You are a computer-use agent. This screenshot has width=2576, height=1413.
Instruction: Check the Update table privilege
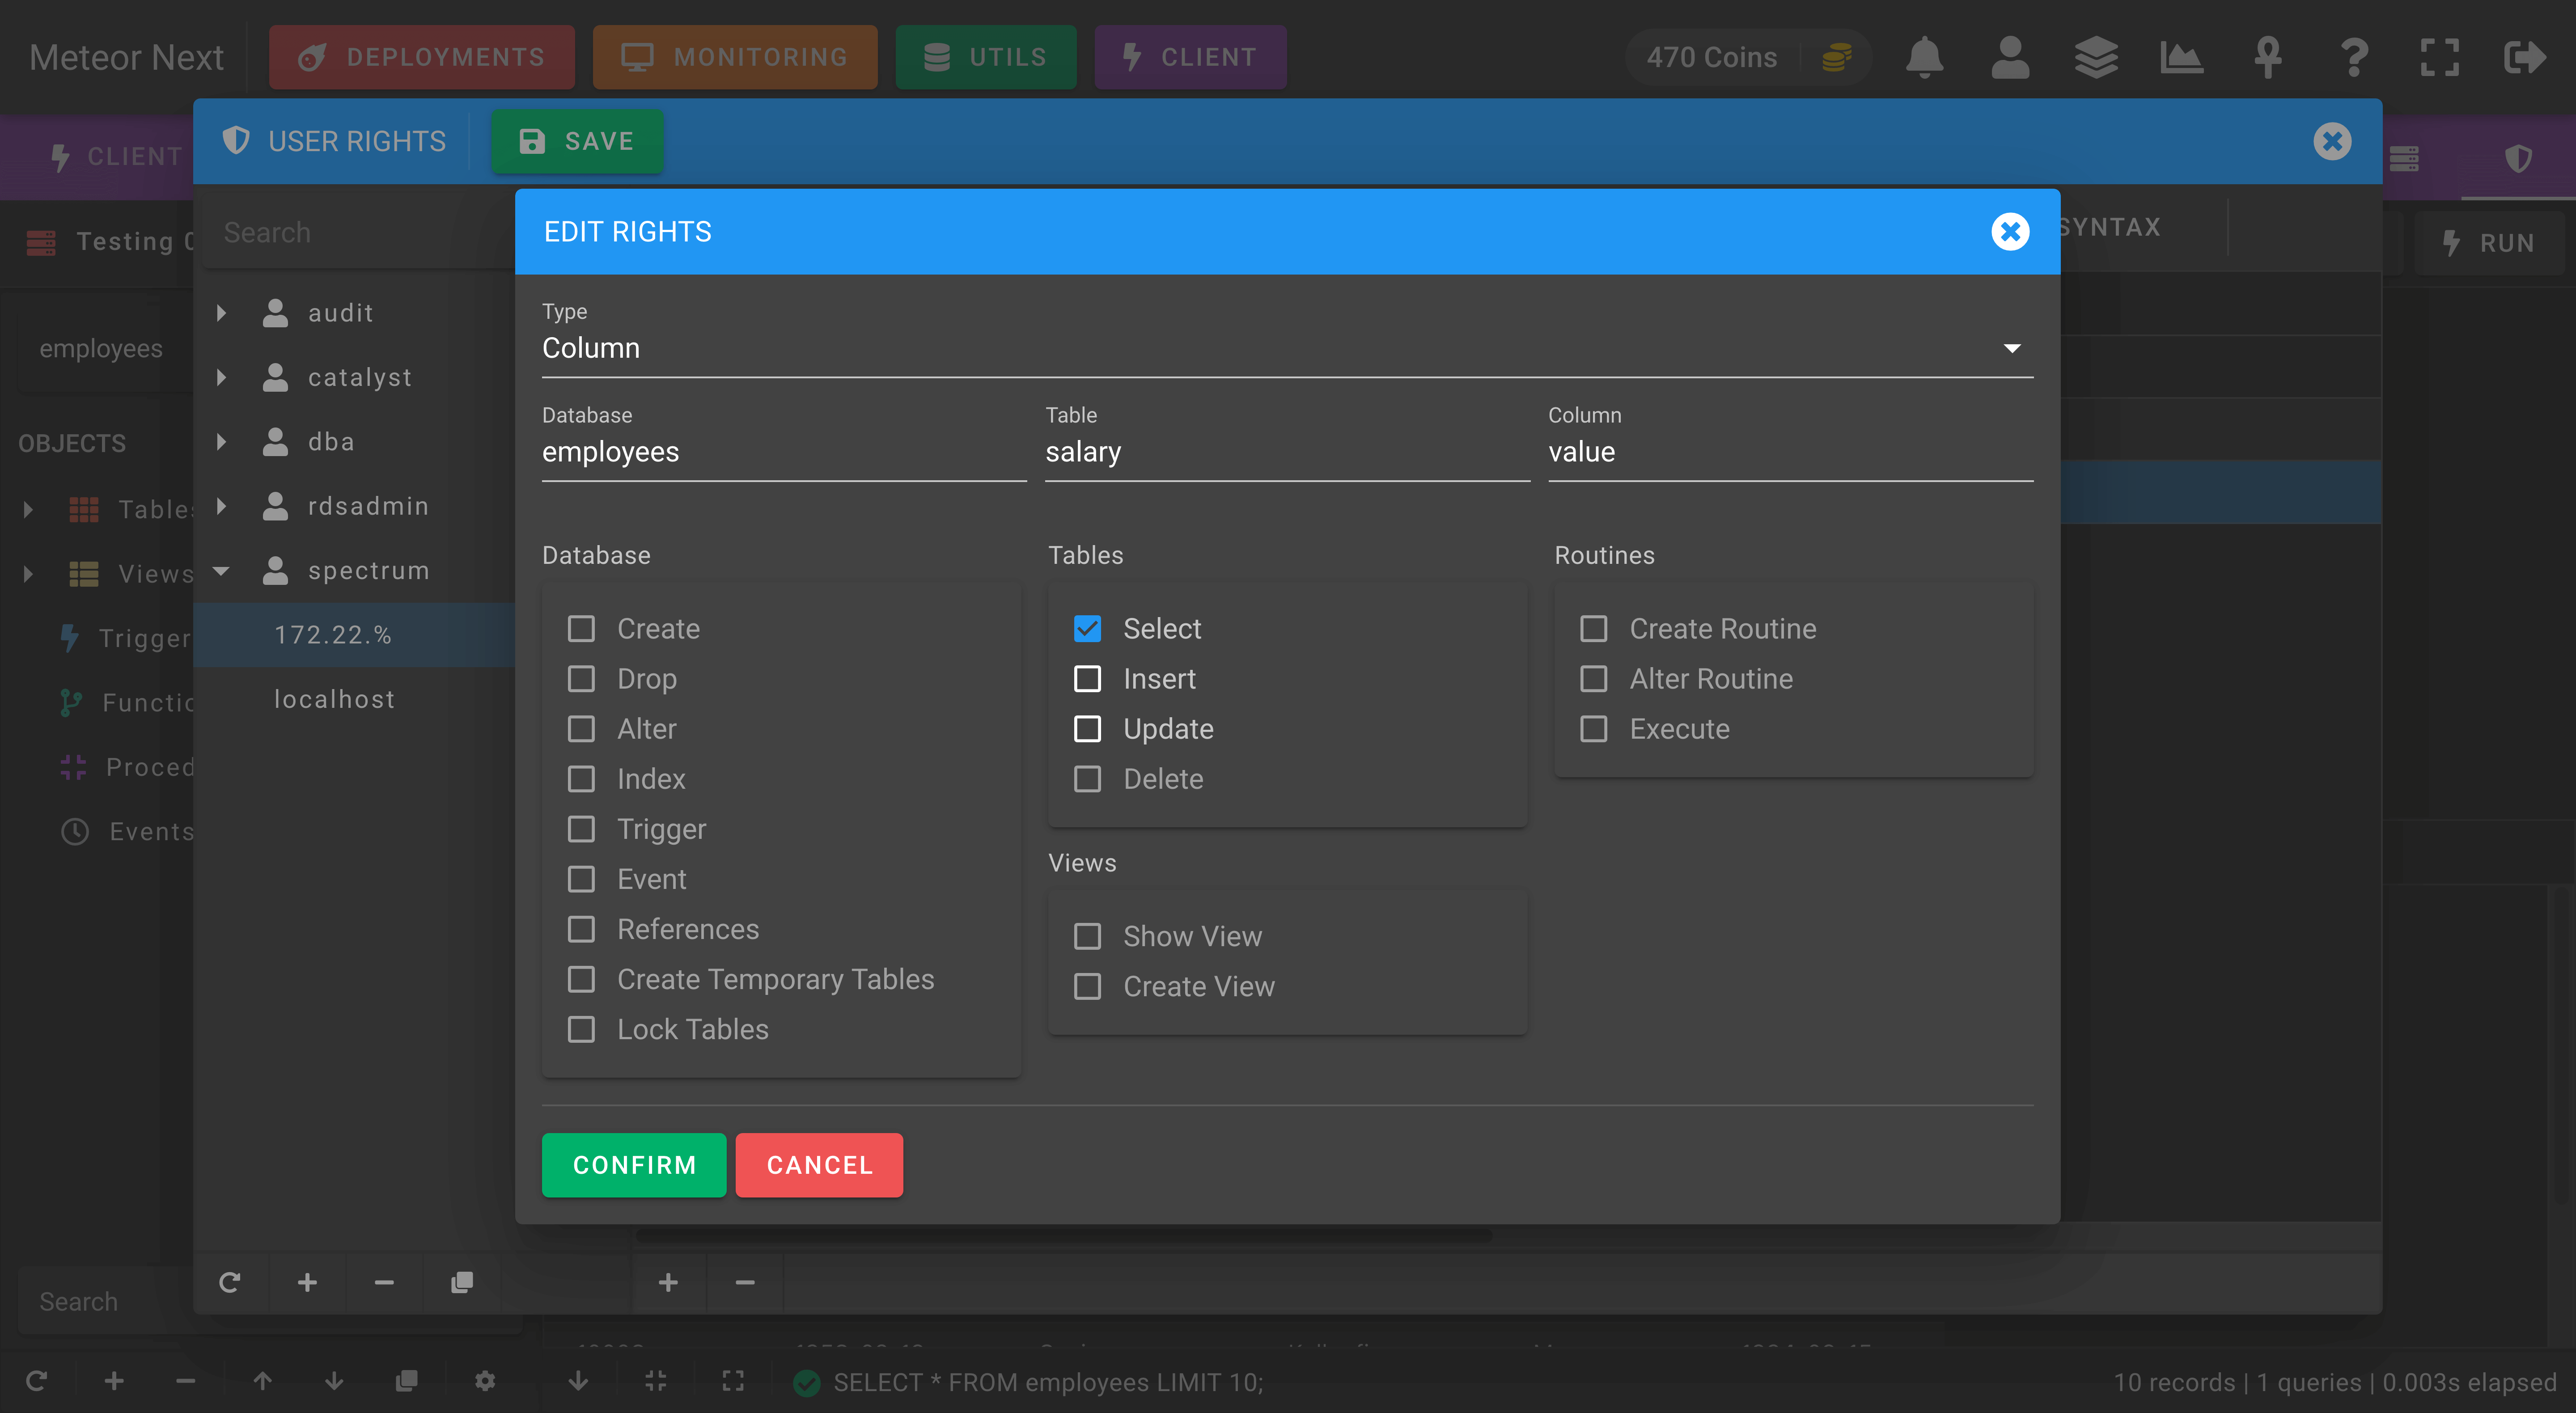click(1087, 728)
